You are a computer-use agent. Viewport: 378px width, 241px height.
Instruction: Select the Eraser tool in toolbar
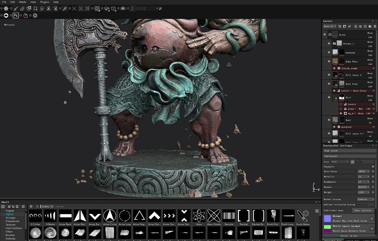(22, 9)
